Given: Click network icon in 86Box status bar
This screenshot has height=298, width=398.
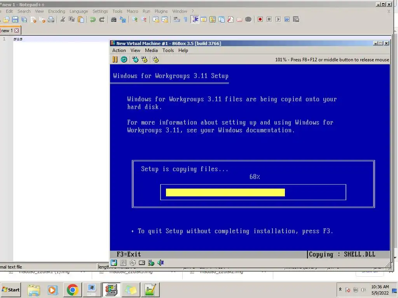Looking at the screenshot, I should pyautogui.click(x=151, y=263).
